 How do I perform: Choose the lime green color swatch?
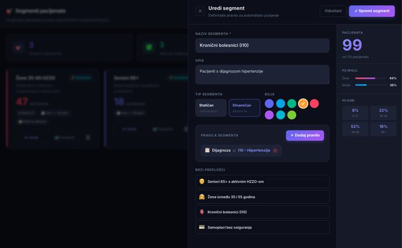pyautogui.click(x=291, y=115)
